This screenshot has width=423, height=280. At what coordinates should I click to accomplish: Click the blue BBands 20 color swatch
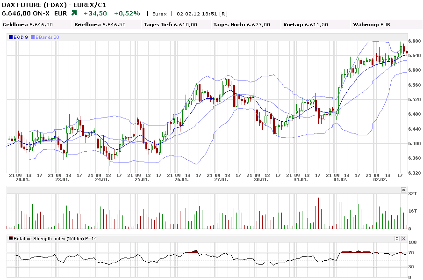coord(33,37)
